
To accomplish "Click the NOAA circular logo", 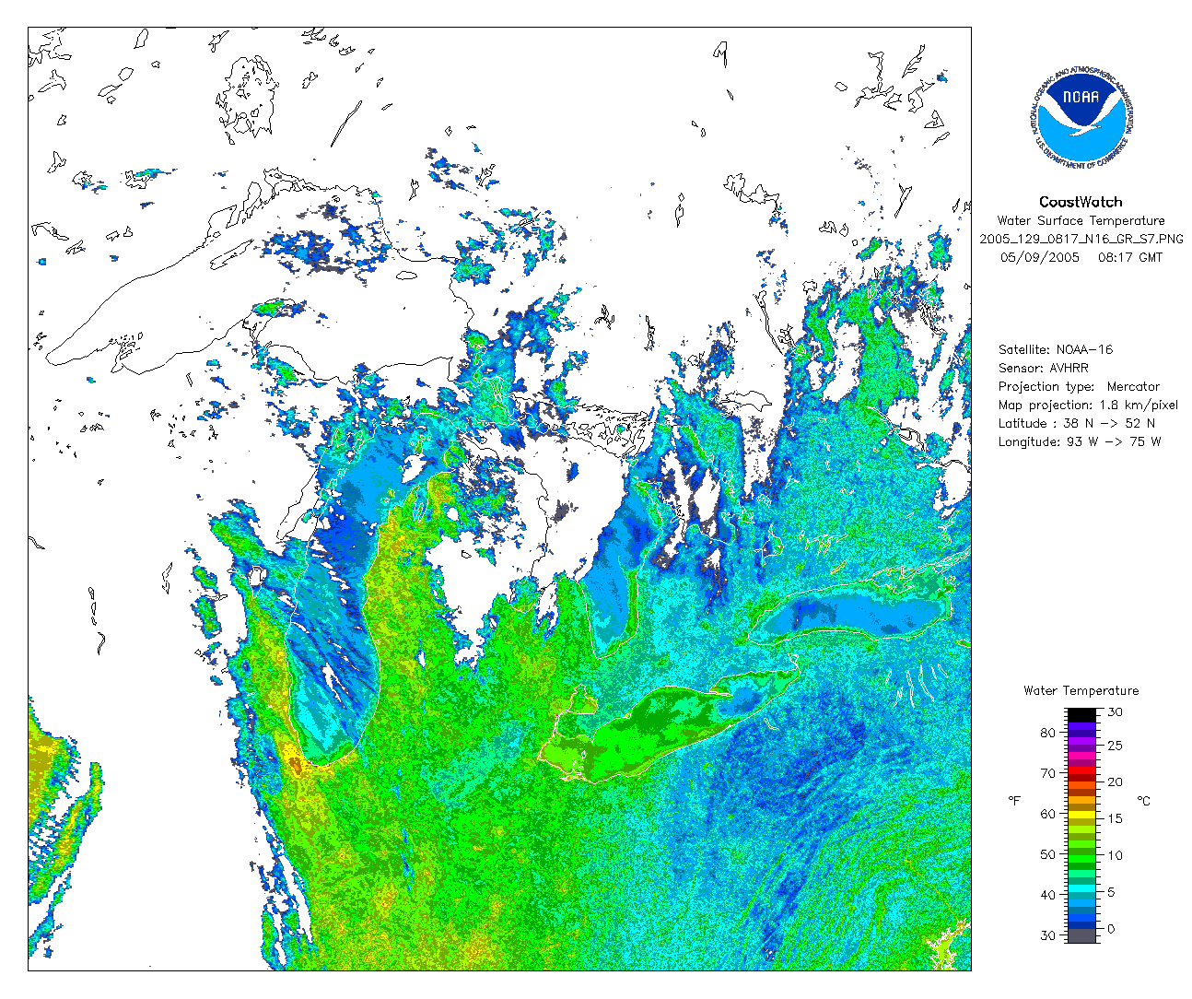I will pyautogui.click(x=1080, y=117).
